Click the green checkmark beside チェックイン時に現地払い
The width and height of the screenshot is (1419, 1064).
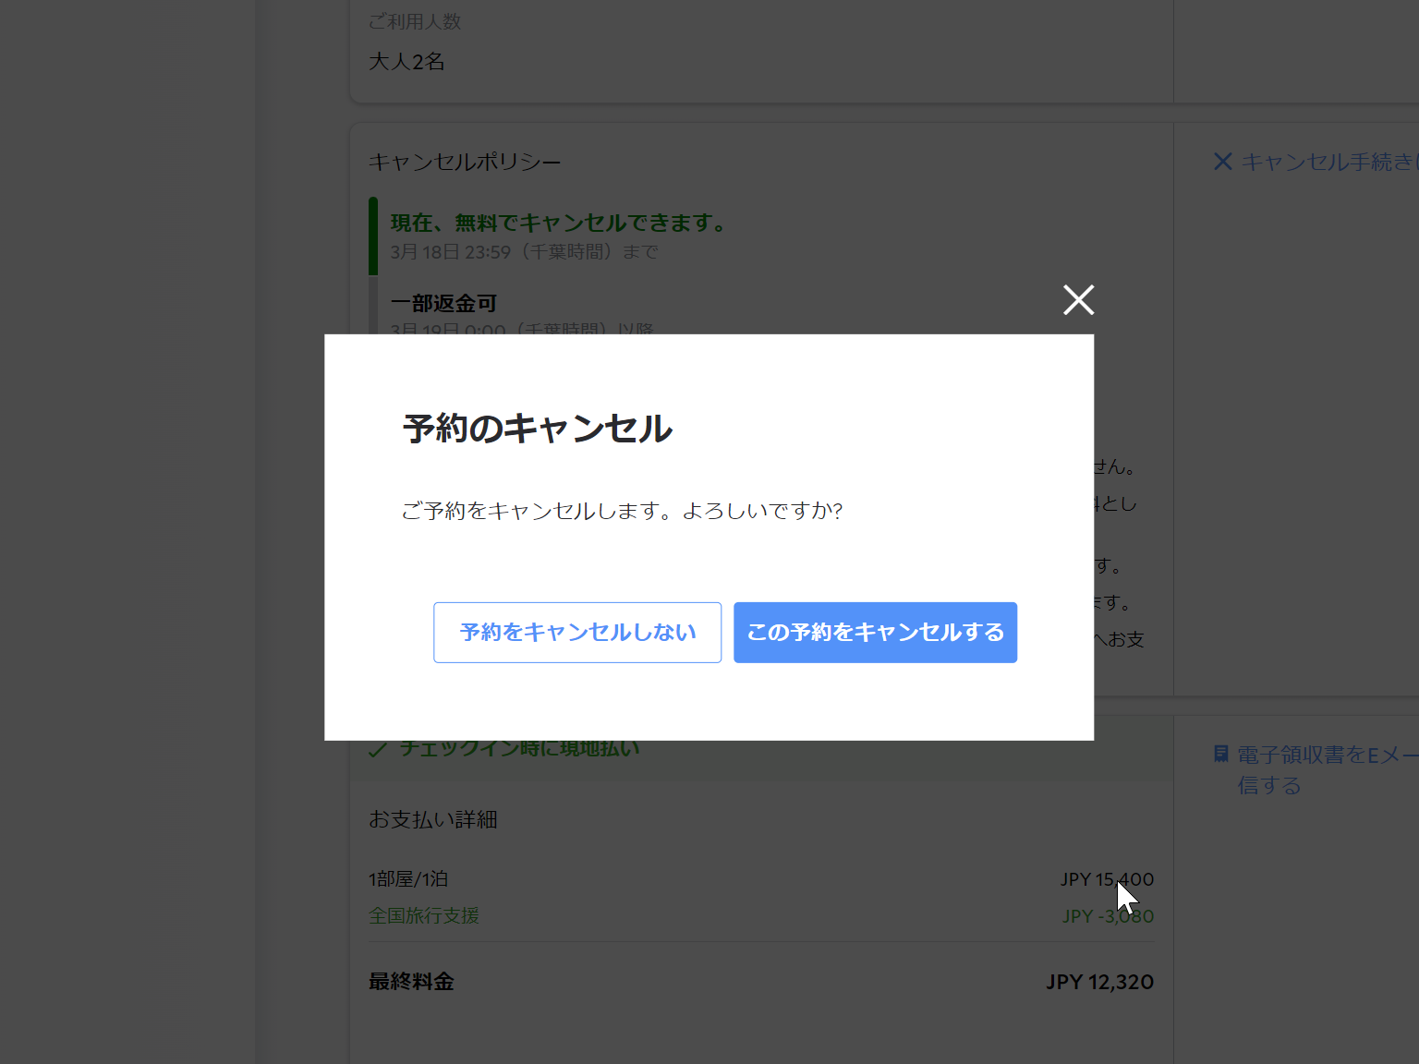click(377, 748)
